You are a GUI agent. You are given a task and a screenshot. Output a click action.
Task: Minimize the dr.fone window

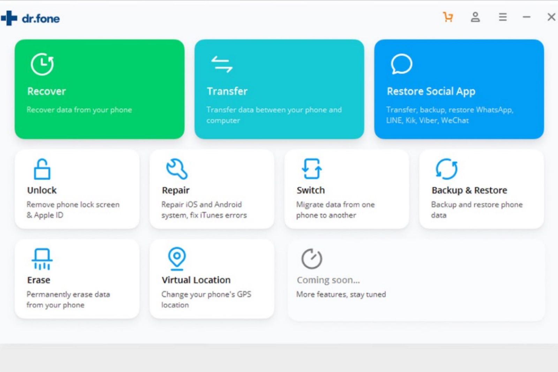click(x=527, y=17)
